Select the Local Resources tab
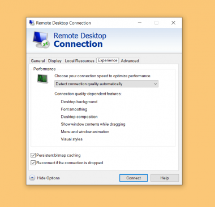This screenshot has height=207, width=215. pyautogui.click(x=79, y=61)
